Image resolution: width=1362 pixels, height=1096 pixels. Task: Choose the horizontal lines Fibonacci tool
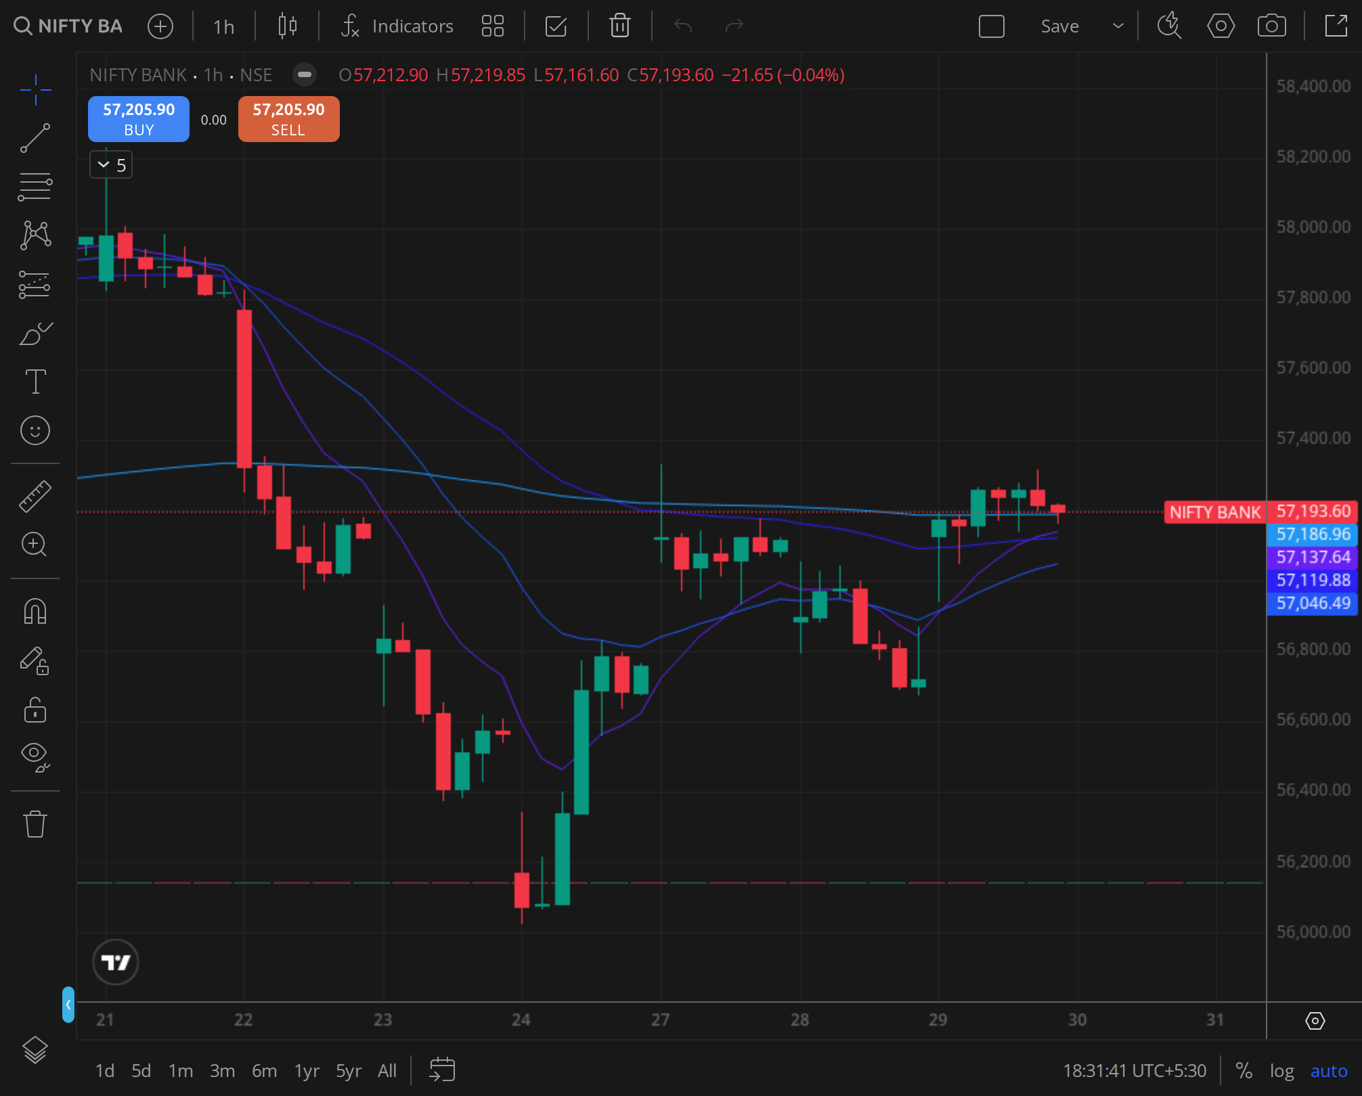(x=35, y=187)
